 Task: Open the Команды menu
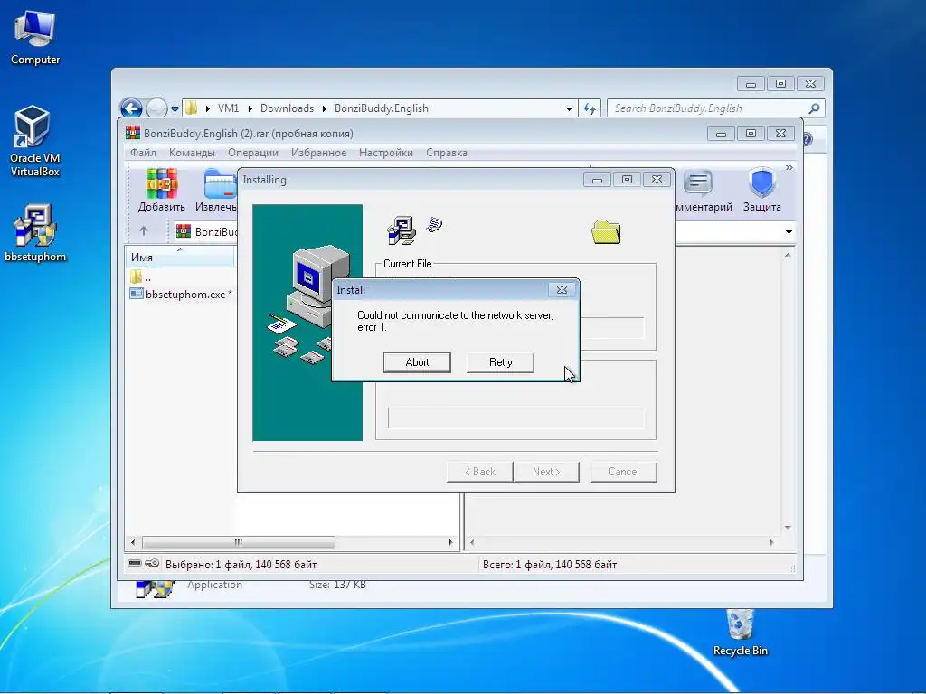[x=192, y=152]
